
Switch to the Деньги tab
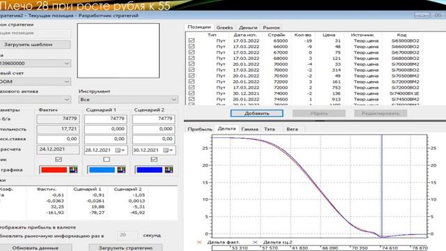[x=248, y=28]
